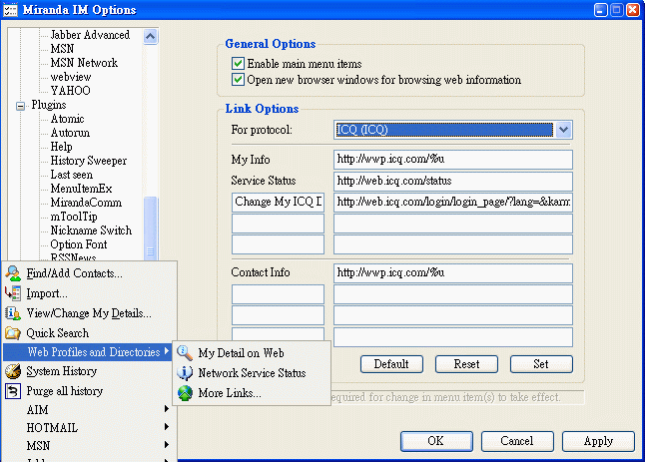645x462 pixels.
Task: Click the Contact Info URL field
Action: point(453,273)
